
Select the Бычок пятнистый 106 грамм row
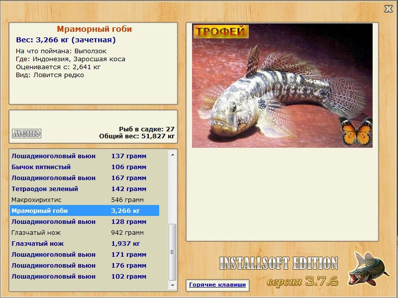click(85, 167)
